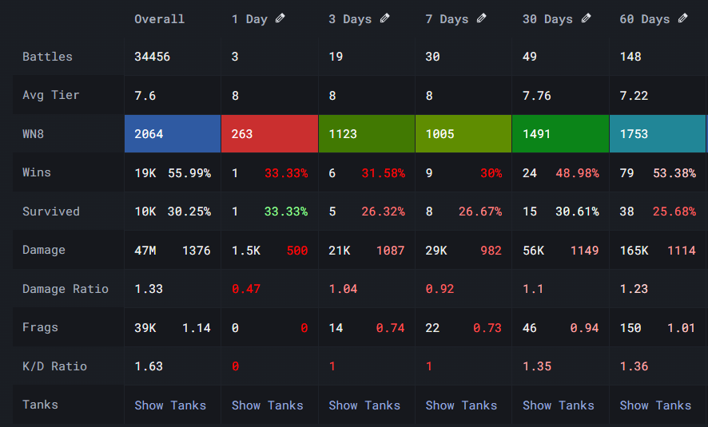Select the red WN8 cell showing 263
Image resolution: width=708 pixels, height=427 pixels.
pos(269,134)
